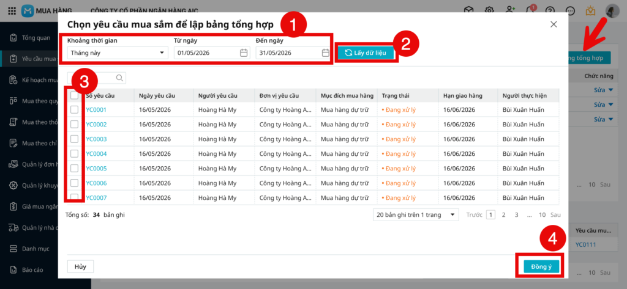This screenshot has width=627, height=289.
Task: Confirm with the Đồng ý button
Action: (541, 266)
